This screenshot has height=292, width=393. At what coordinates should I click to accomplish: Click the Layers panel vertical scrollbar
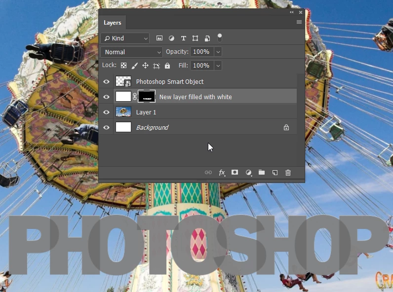click(301, 120)
